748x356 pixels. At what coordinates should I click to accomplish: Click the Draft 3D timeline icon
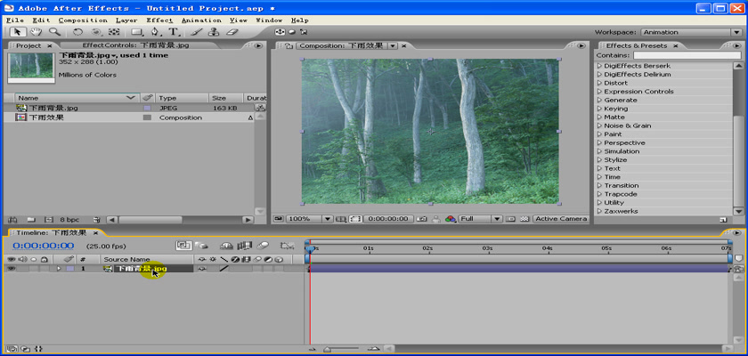[x=203, y=246]
